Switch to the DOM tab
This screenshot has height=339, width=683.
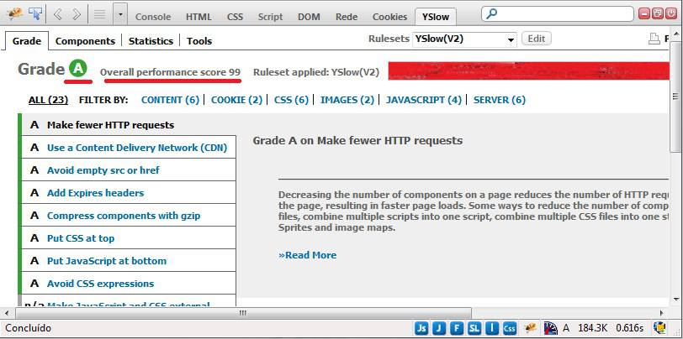coord(309,17)
